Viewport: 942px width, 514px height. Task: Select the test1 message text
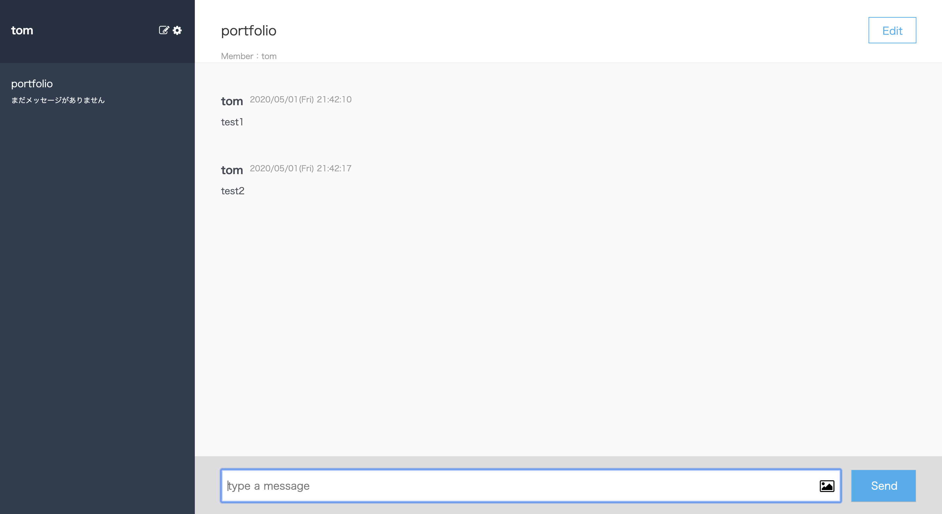coord(232,122)
